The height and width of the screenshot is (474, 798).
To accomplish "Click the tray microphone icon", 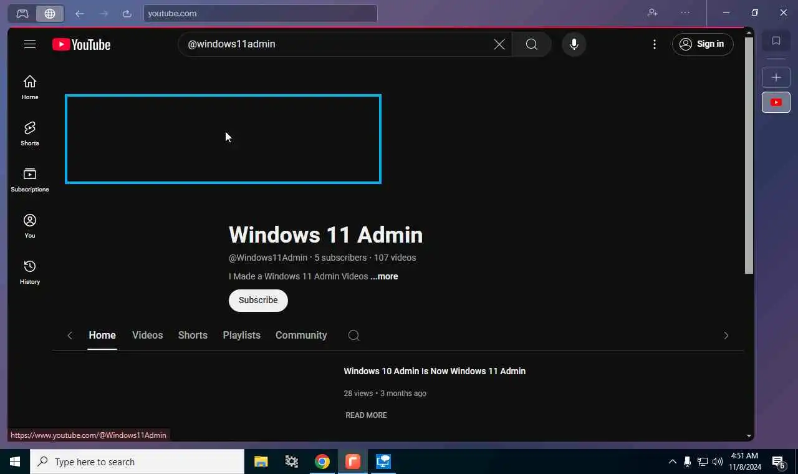I will (687, 462).
